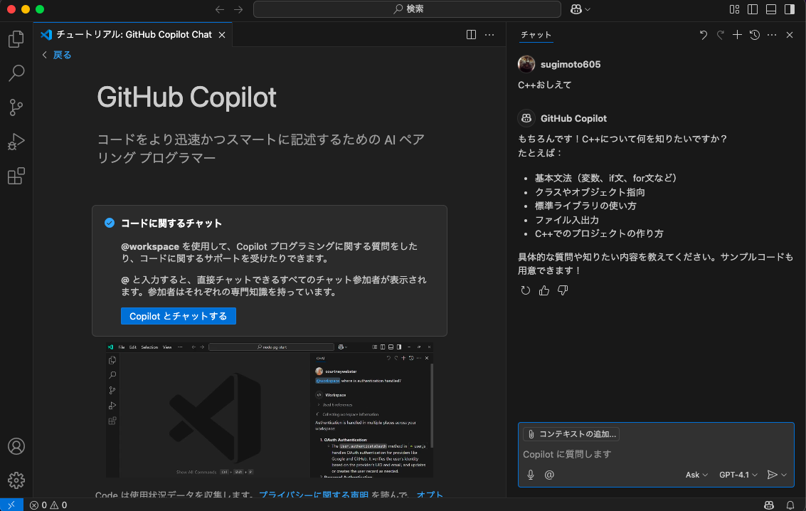Click Copilot status icon in status bar

[769, 505]
